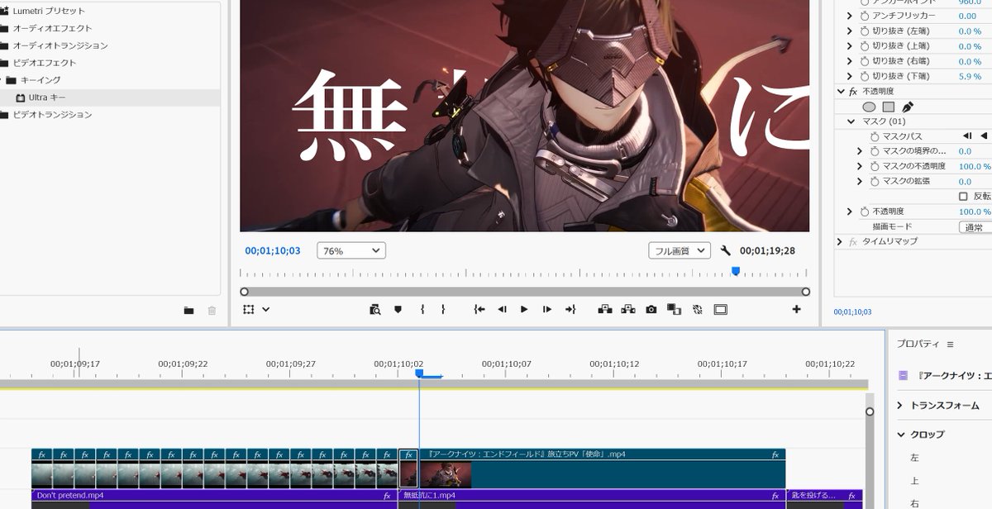This screenshot has width=992, height=509.
Task: Open the monitor settings wrench icon
Action: point(726,250)
